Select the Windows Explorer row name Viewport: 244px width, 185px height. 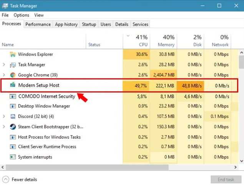35,54
